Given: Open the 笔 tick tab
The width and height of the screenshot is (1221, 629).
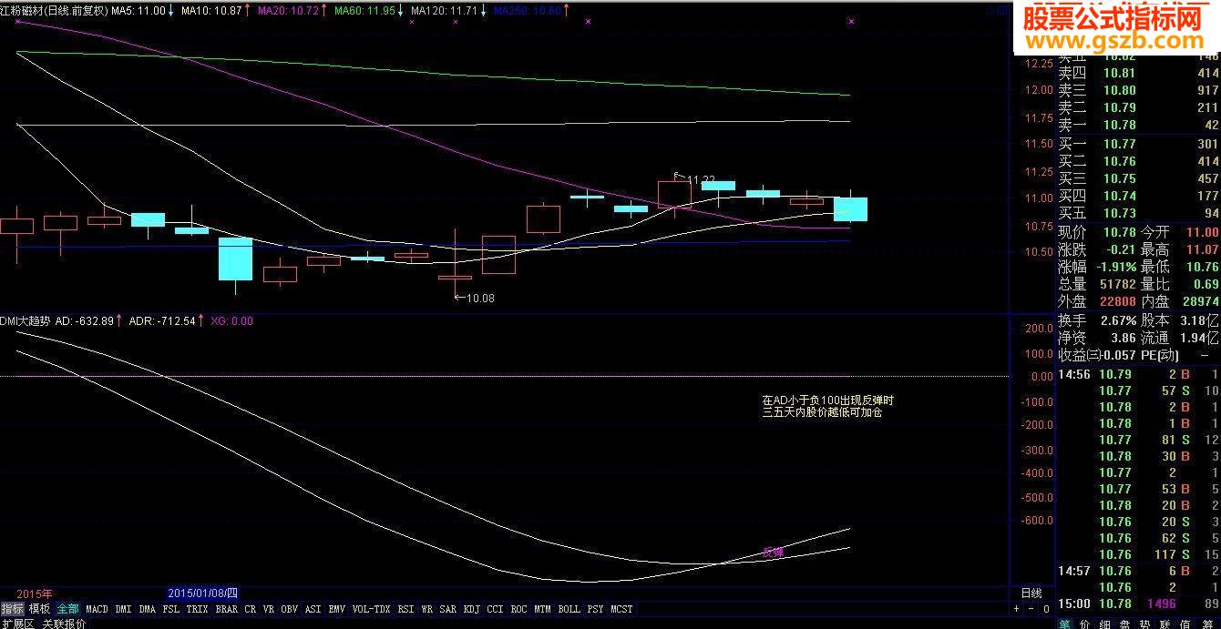Looking at the screenshot, I should [1066, 624].
